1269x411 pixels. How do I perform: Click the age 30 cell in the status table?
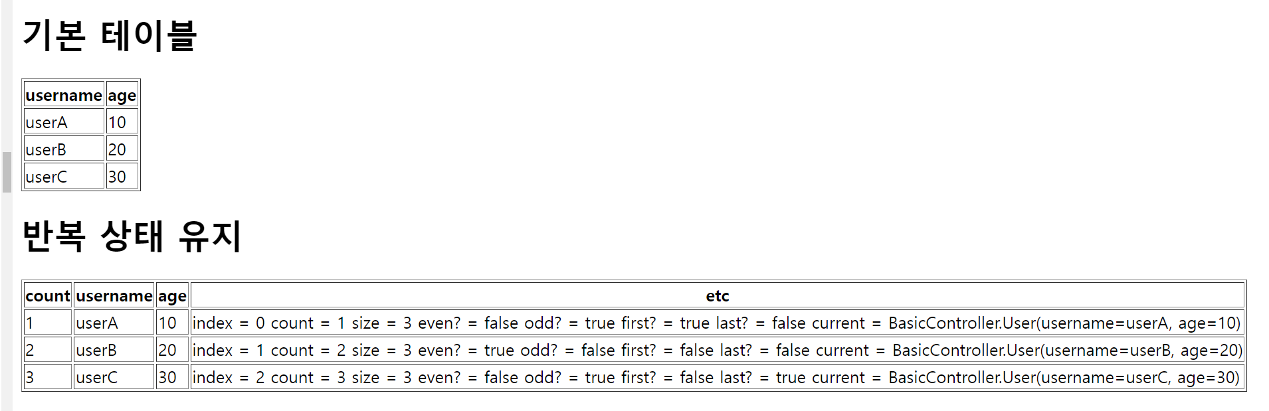point(172,377)
